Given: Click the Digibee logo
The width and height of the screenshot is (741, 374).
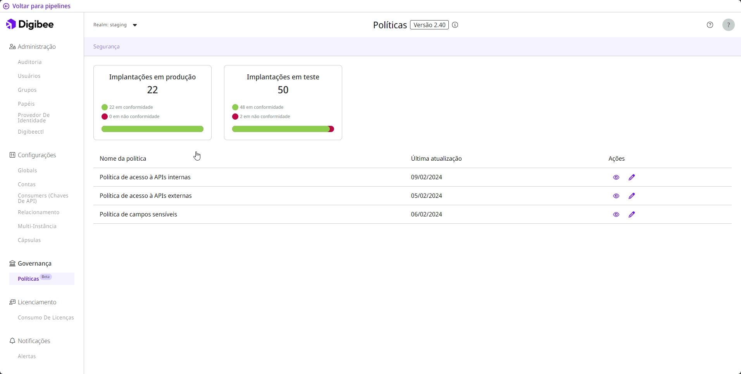Looking at the screenshot, I should click(x=30, y=24).
